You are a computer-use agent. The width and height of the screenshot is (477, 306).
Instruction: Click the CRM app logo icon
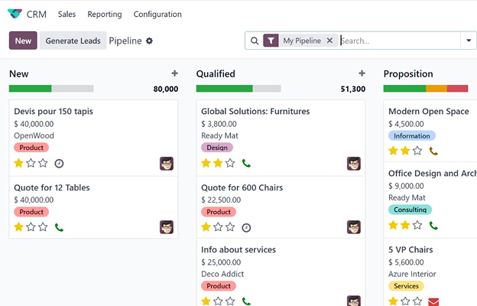[x=15, y=14]
